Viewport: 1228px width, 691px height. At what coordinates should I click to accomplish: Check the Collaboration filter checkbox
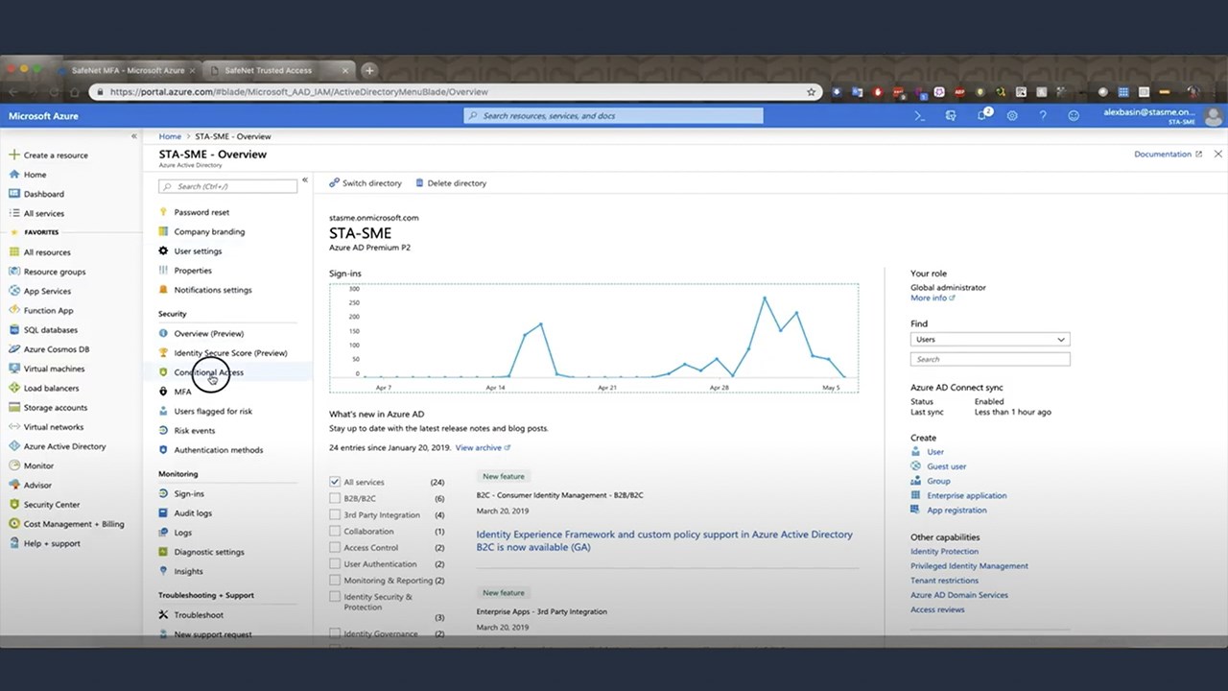(x=335, y=531)
